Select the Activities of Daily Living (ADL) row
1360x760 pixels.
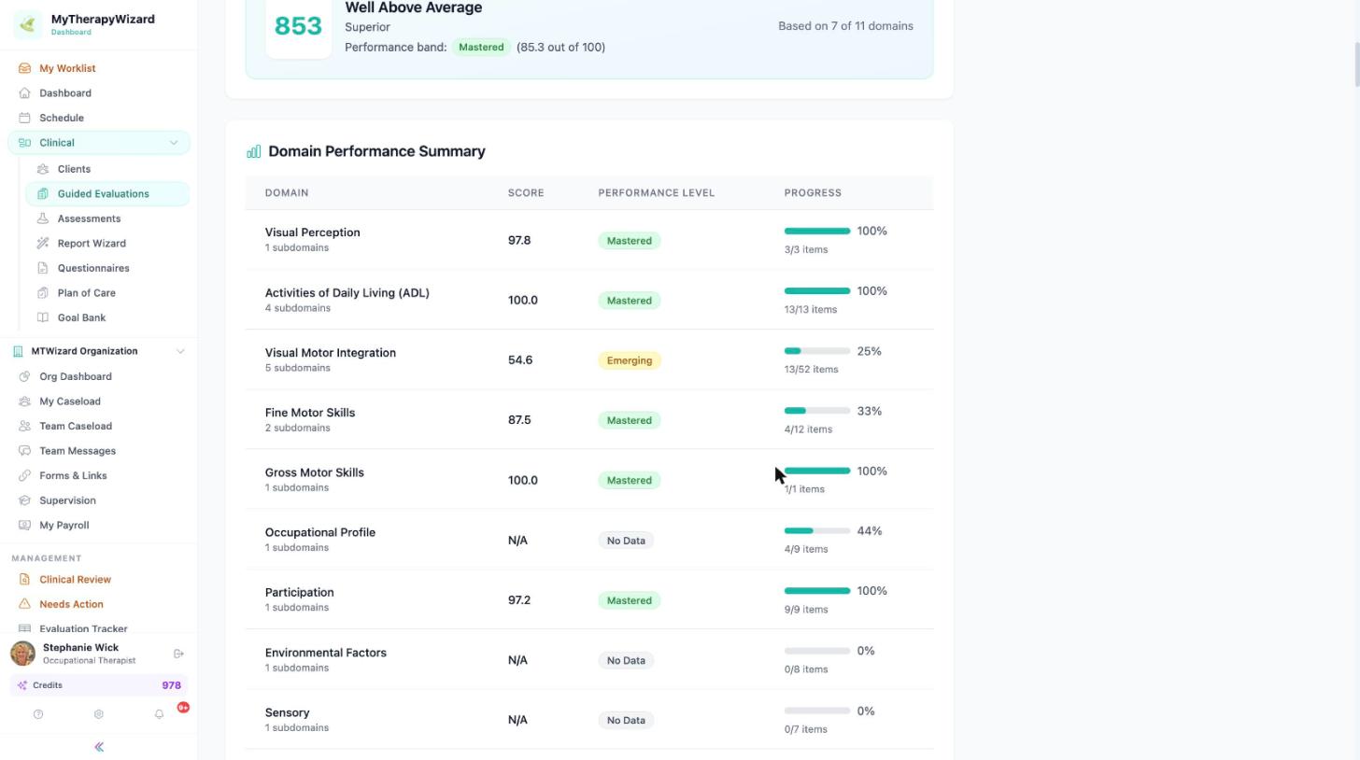(x=589, y=300)
